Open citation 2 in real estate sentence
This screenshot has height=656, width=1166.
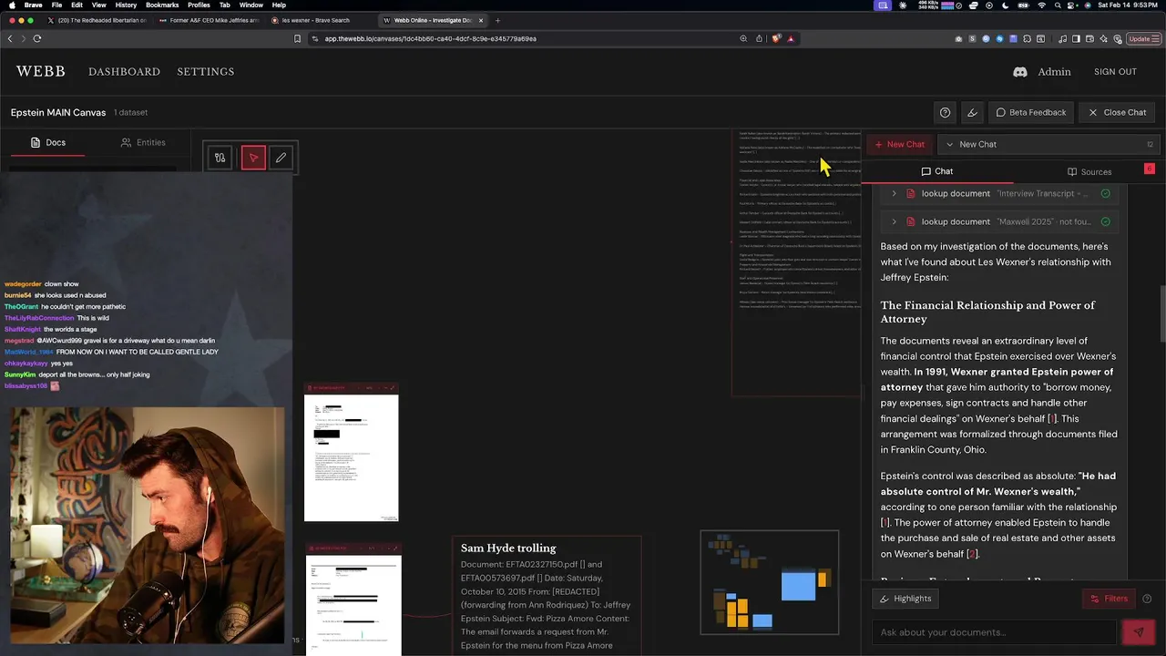[972, 554]
